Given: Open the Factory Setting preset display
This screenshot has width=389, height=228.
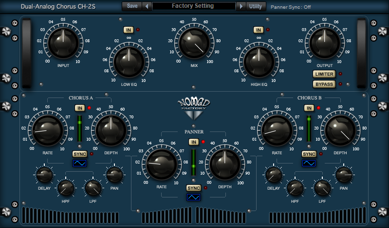Looking at the screenshot, I should [x=194, y=6].
